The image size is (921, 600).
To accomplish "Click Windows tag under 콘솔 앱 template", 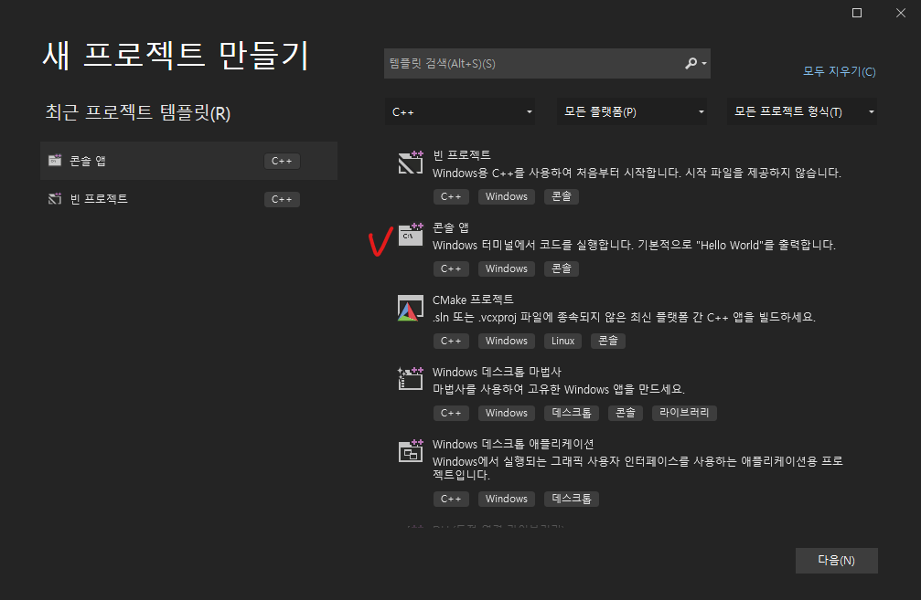I will (507, 268).
